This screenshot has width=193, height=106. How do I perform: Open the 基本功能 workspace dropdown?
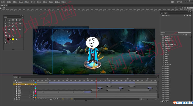180,2
